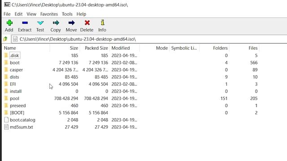Click pool size value 708 428 294
The height and width of the screenshot is (161, 287).
[66, 98]
